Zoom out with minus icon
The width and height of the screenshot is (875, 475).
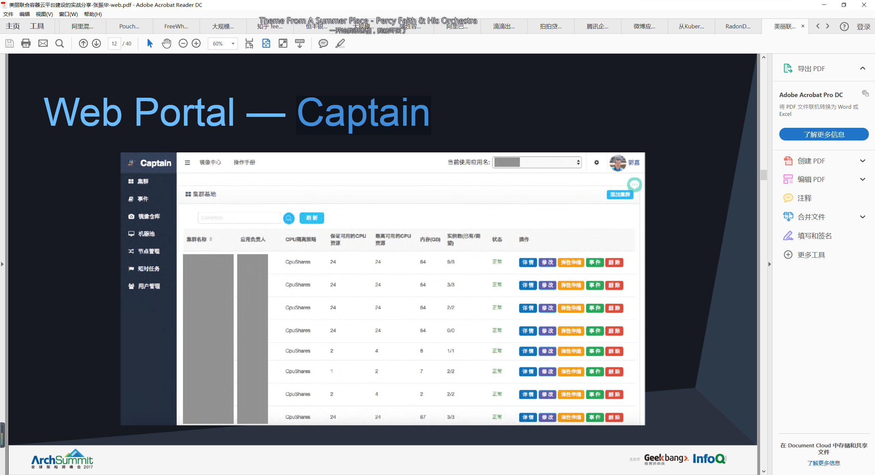(x=183, y=43)
